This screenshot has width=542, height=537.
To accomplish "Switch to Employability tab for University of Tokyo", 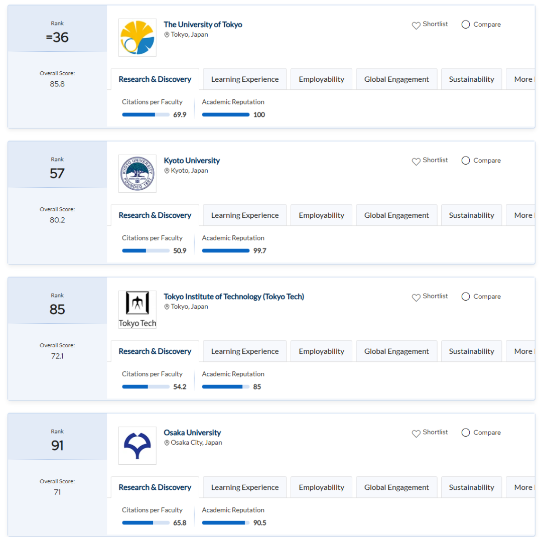I will pyautogui.click(x=322, y=79).
